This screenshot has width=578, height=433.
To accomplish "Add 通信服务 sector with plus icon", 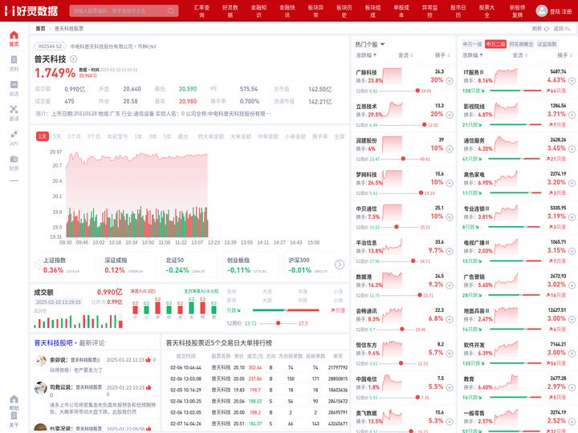I will [572, 149].
